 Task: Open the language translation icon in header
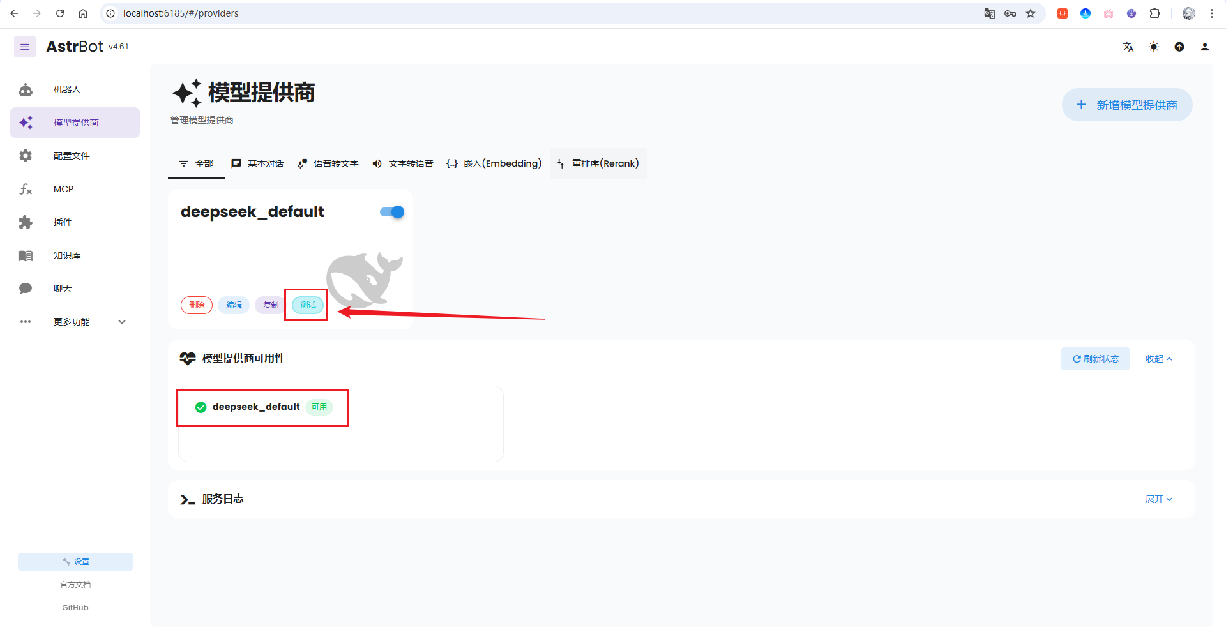1128,47
